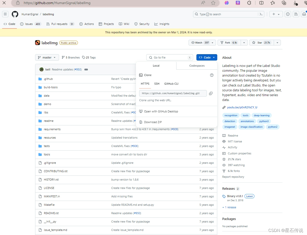The image size is (307, 235).
Task: Click the browser stop loading X icon
Action: click(4, 3)
